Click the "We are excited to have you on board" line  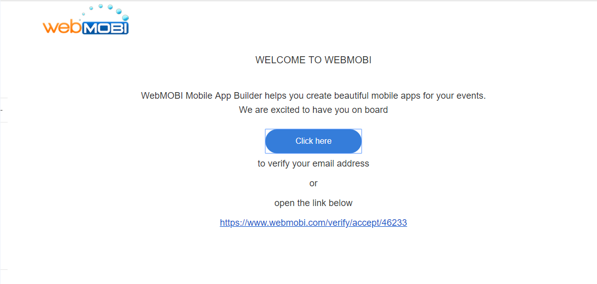[x=313, y=110]
